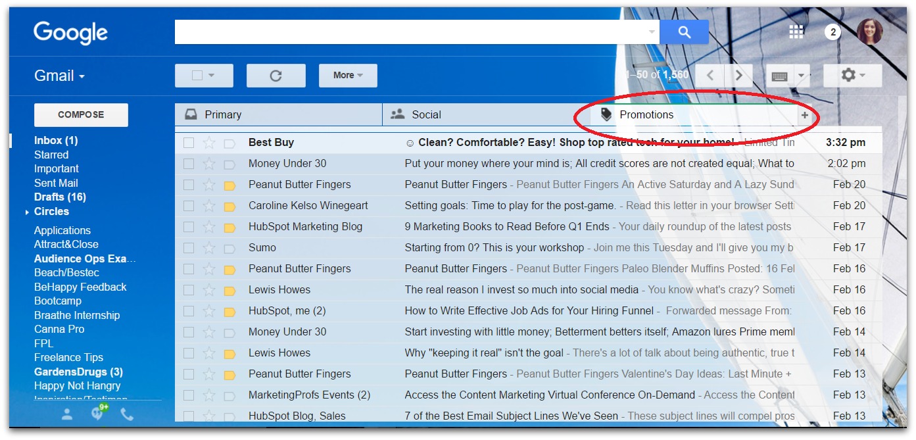This screenshot has height=440, width=916.
Task: Open email "How to Write Effective Job Ads"
Action: [529, 311]
